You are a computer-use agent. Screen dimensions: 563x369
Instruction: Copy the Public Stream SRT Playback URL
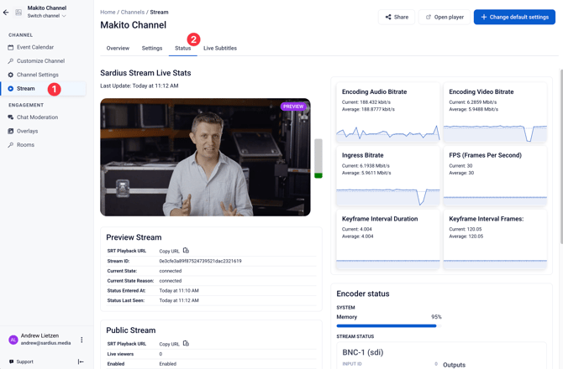pos(186,344)
